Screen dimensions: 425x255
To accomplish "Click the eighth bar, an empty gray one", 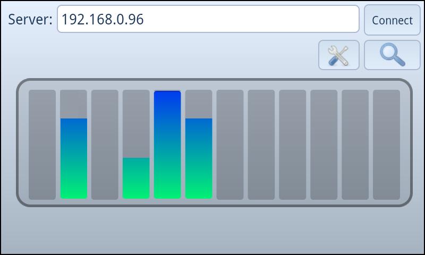I will point(261,144).
